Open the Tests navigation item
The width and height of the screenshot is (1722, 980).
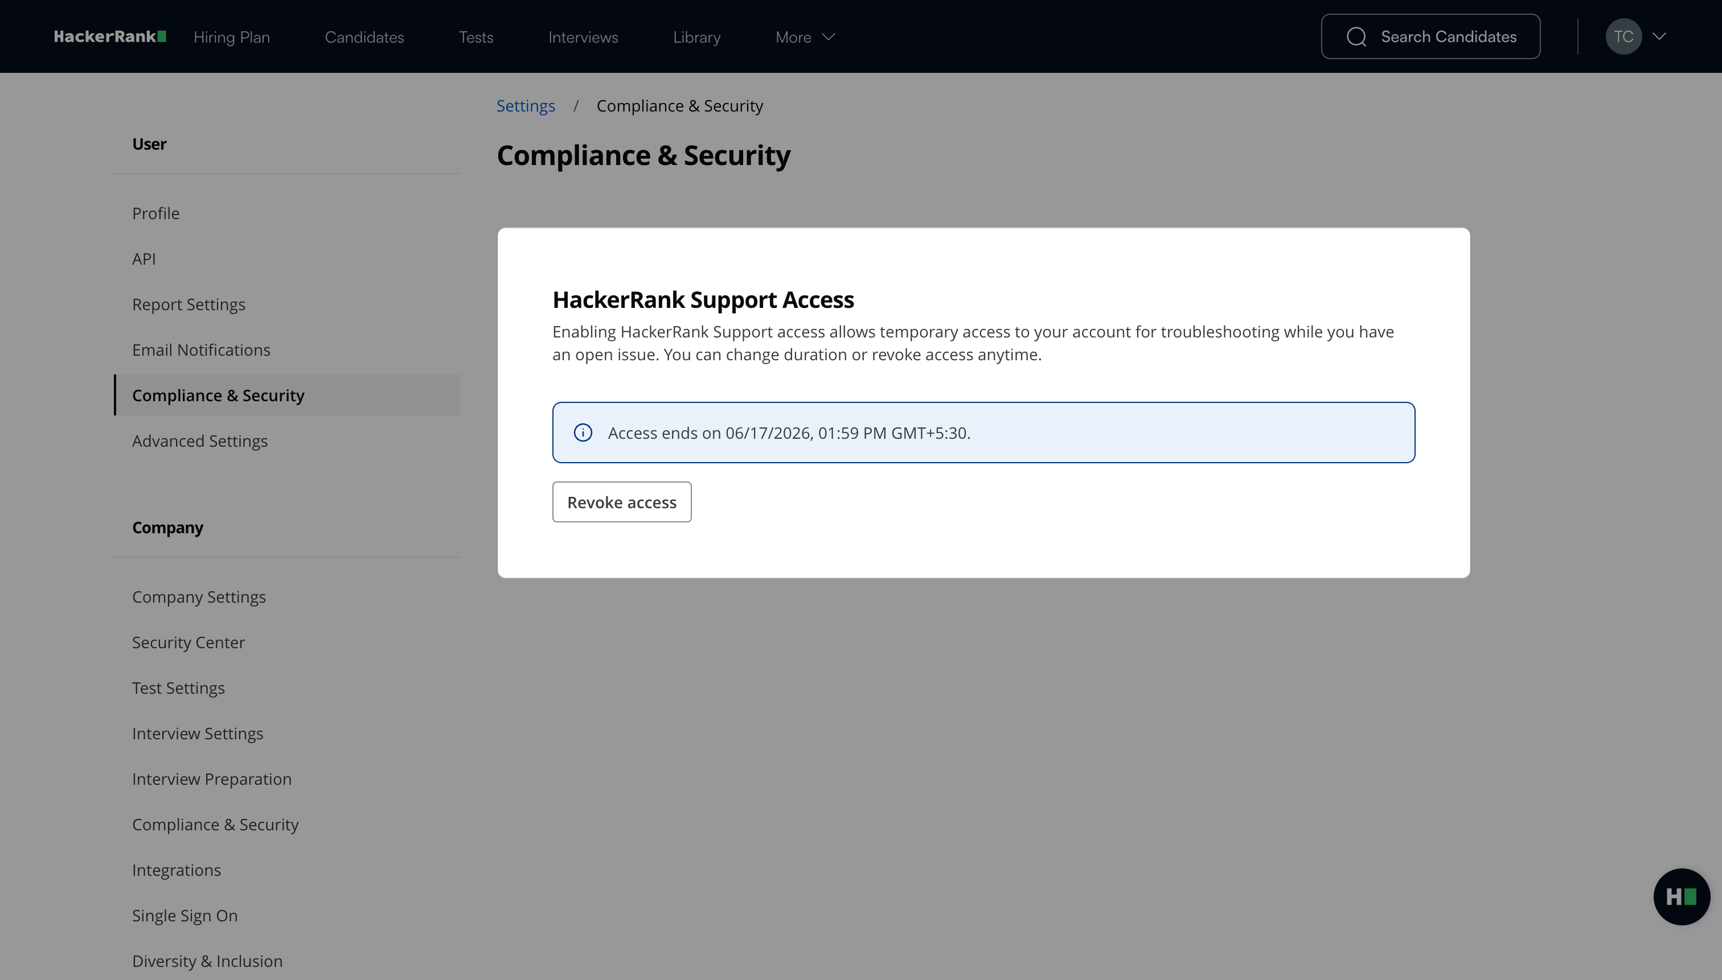click(476, 37)
